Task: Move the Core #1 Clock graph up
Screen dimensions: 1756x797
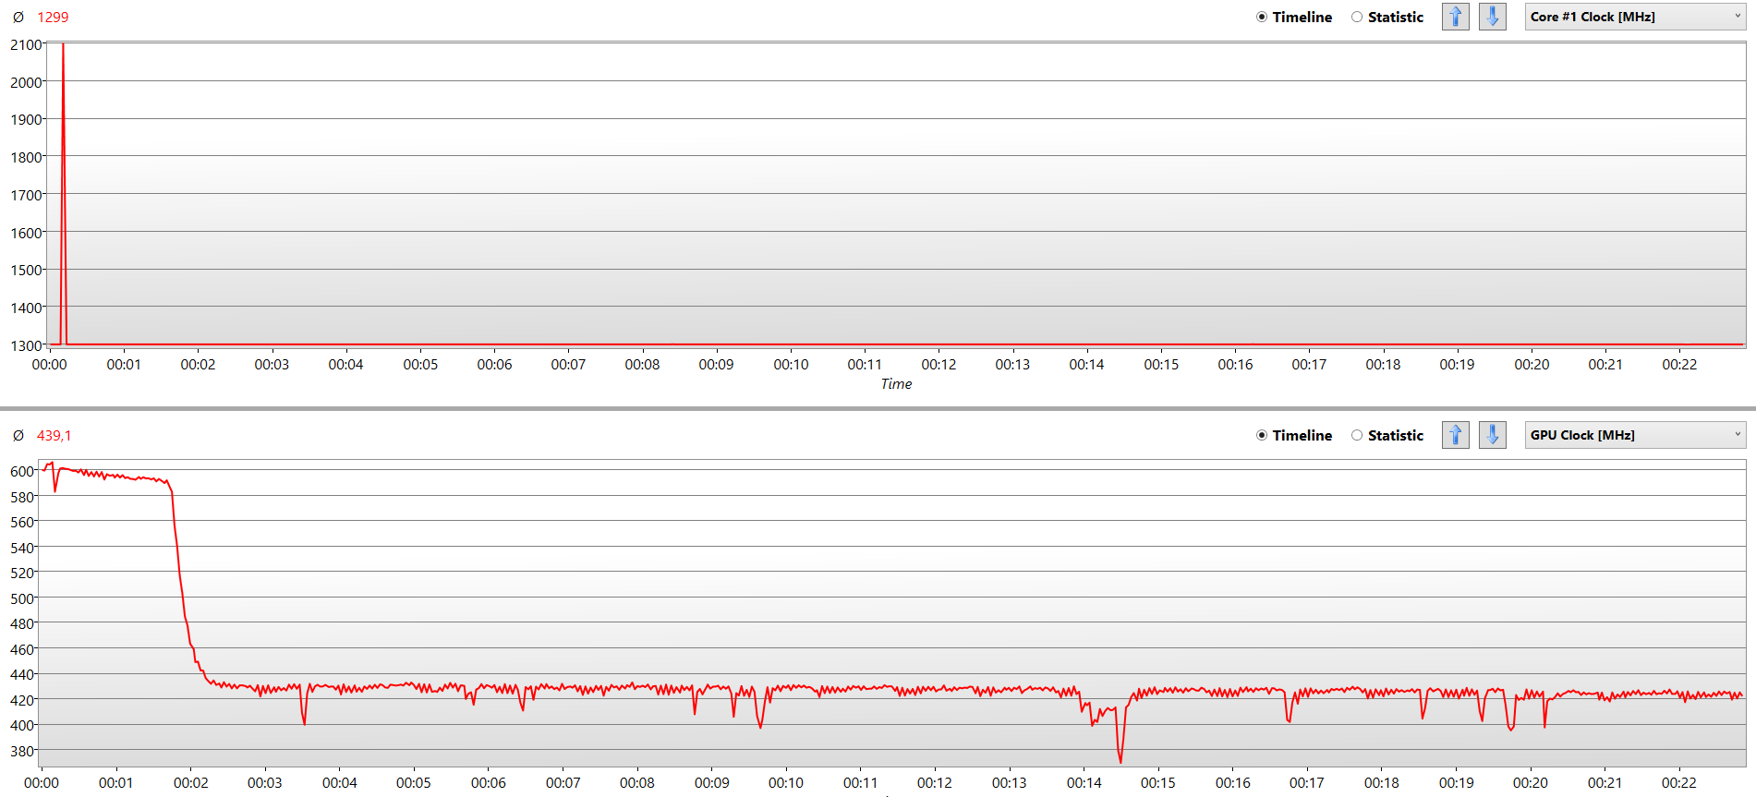Action: 1455,17
